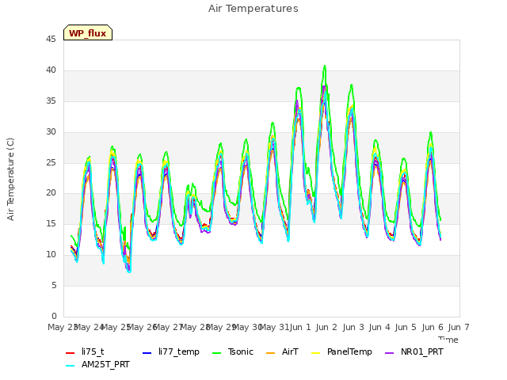Click the Air Temperatures chart title
Viewport: 507px width, 380px height.
coord(253,9)
